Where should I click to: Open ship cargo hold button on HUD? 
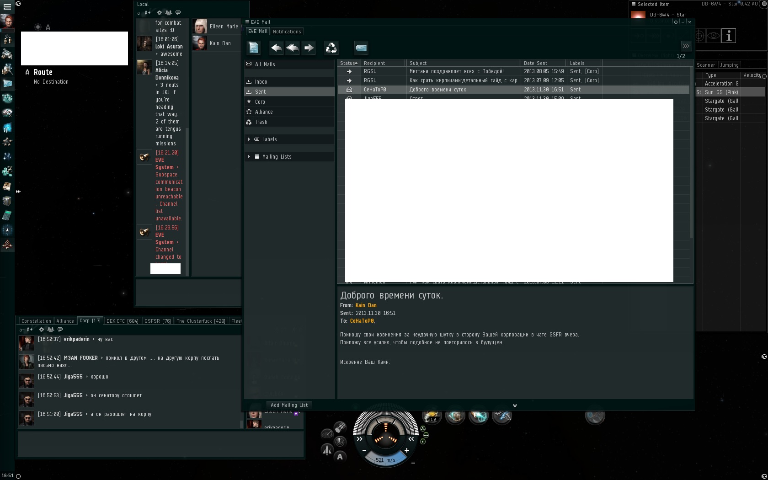coord(340,427)
